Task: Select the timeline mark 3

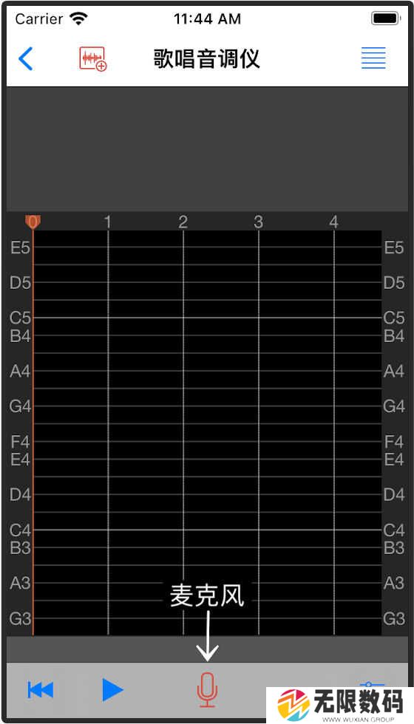Action: click(x=258, y=222)
